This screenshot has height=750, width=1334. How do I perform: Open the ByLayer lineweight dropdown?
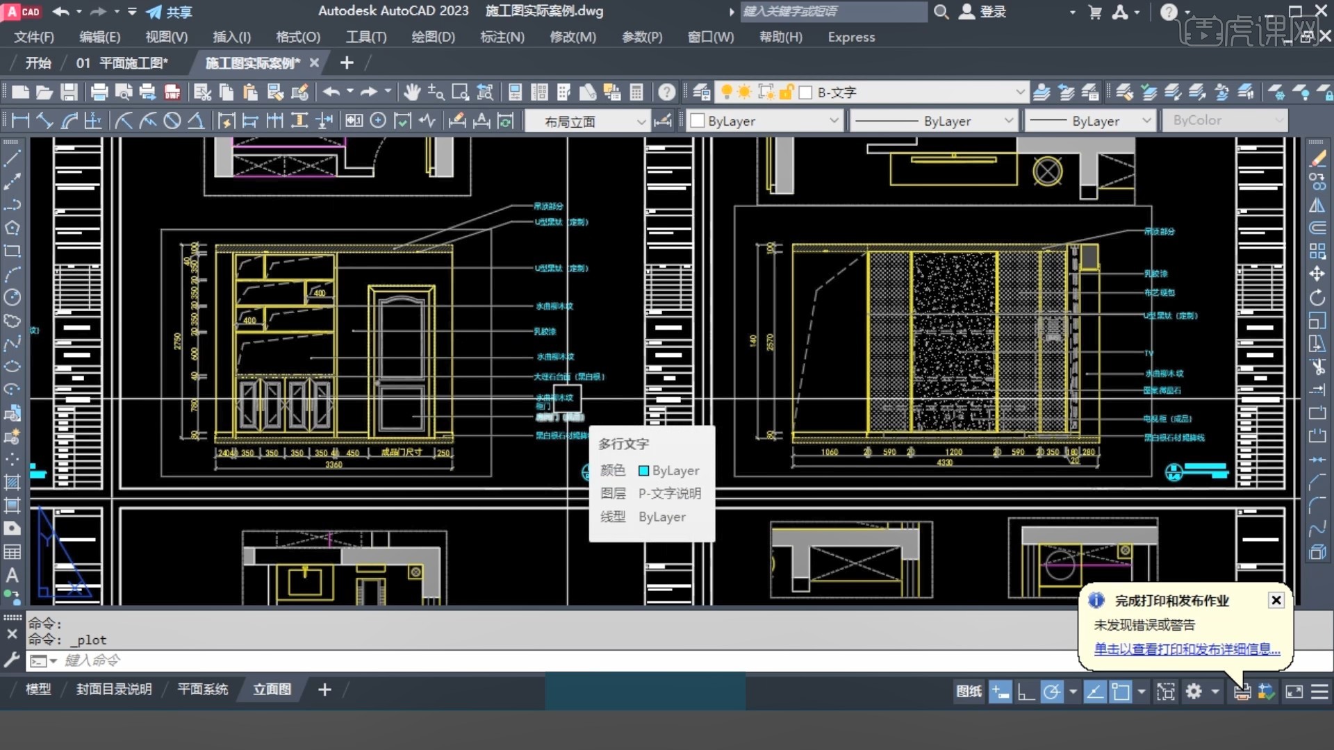pos(1146,121)
